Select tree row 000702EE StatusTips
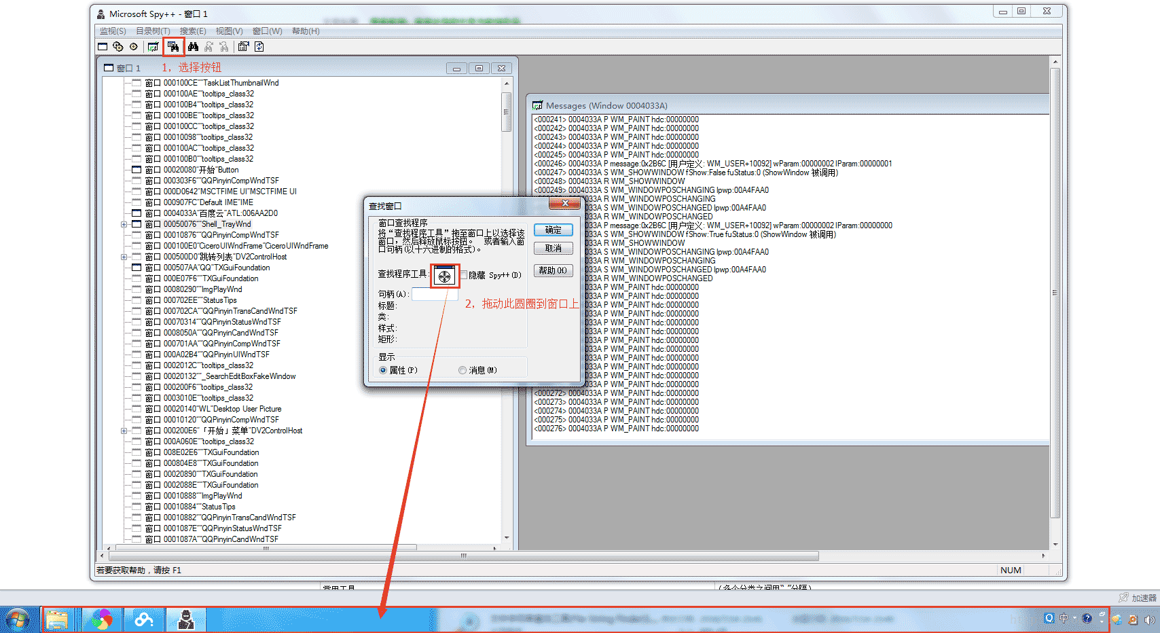The height and width of the screenshot is (633, 1160). 191,300
